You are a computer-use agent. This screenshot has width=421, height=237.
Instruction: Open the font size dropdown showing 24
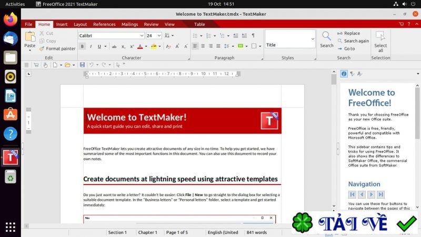pyautogui.click(x=159, y=36)
